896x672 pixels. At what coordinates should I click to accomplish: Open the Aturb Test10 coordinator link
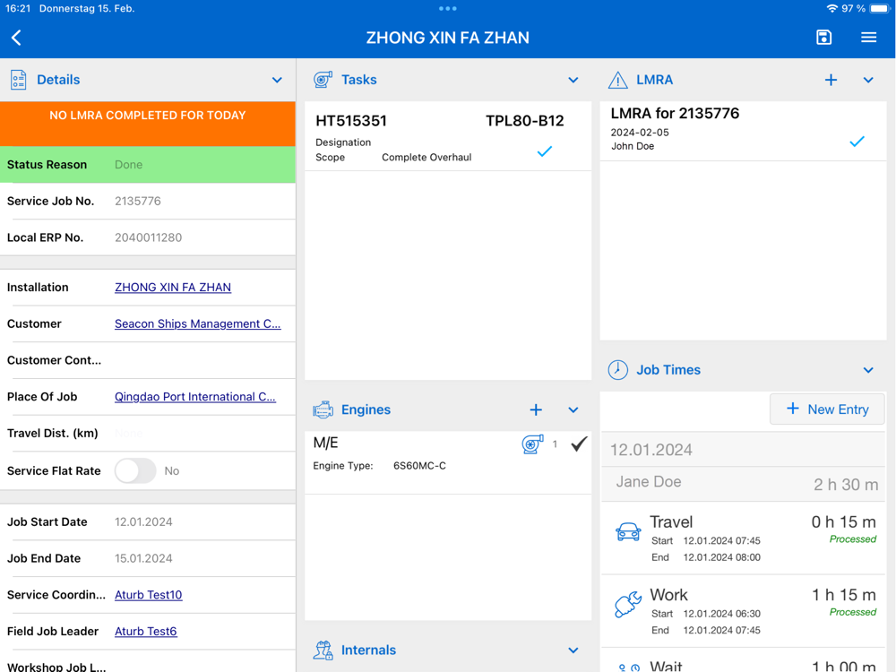[149, 595]
